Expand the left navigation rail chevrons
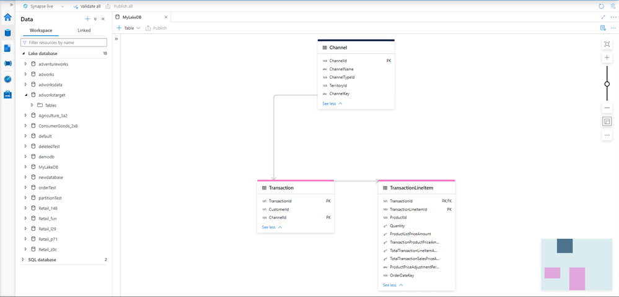 click(x=11, y=4)
